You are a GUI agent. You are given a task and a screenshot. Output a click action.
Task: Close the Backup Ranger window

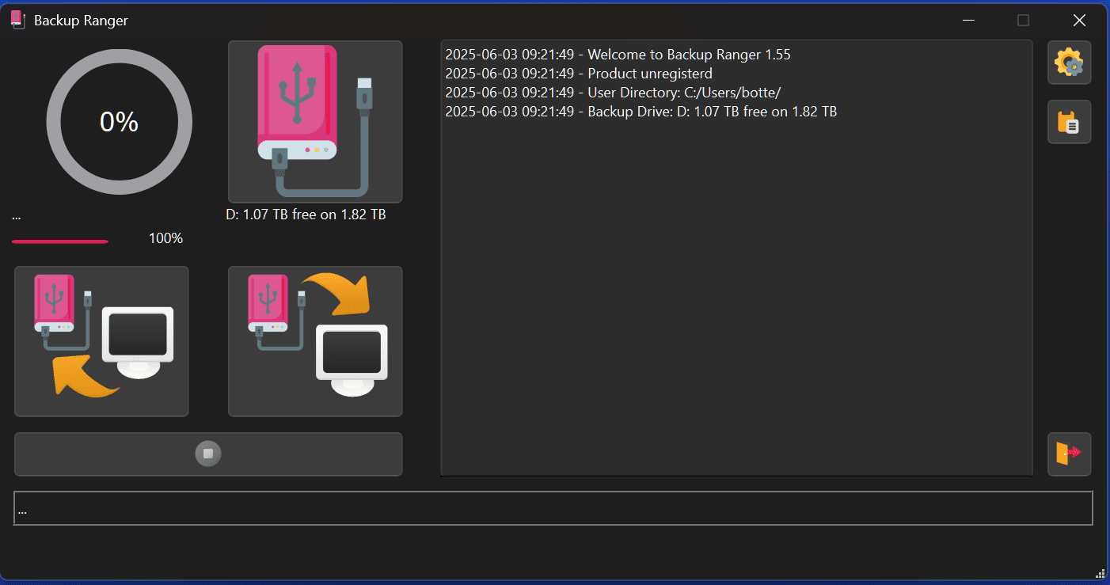(1078, 20)
